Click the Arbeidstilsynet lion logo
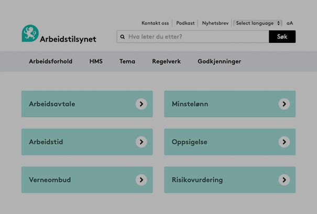This screenshot has height=214, width=317. (x=30, y=33)
